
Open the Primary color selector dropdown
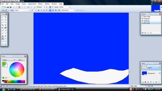pyautogui.click(x=9, y=60)
